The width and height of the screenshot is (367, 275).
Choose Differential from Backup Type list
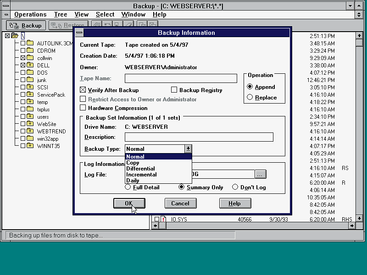coord(141,169)
